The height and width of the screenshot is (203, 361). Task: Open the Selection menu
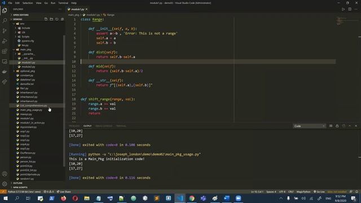(28, 3)
